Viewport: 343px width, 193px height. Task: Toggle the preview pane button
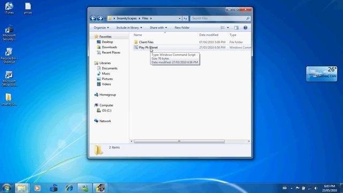(x=236, y=27)
